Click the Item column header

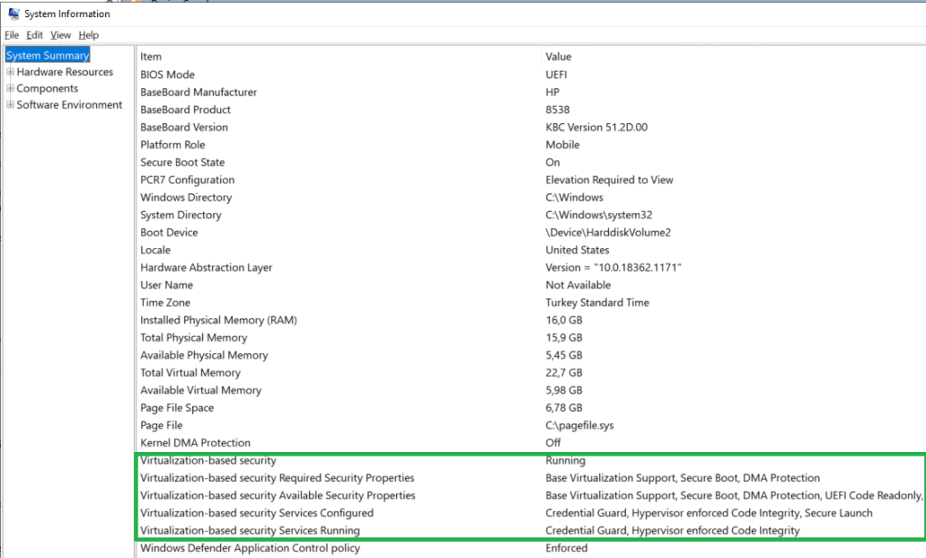click(151, 57)
